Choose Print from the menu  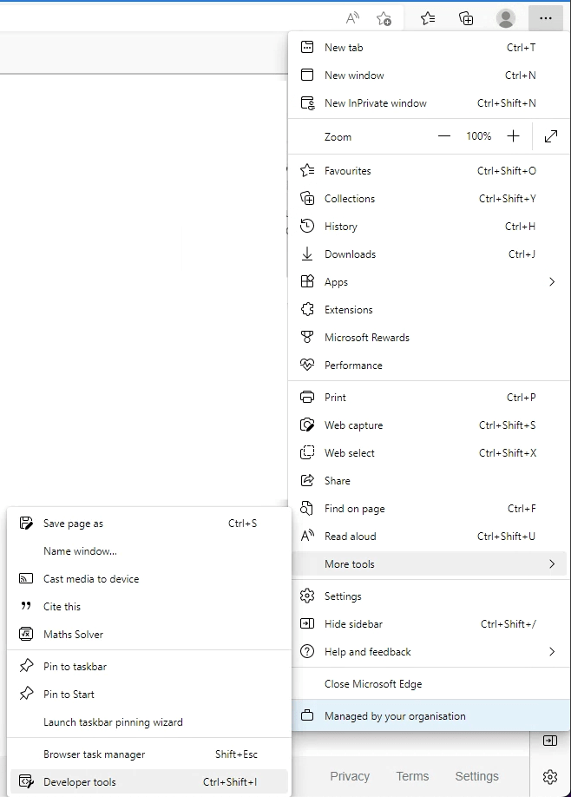click(x=429, y=398)
